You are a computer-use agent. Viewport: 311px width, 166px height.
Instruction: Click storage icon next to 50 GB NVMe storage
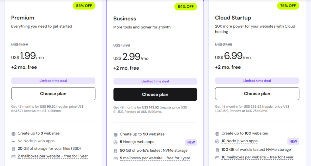(115, 150)
